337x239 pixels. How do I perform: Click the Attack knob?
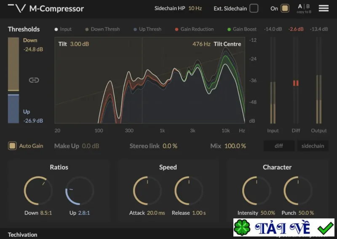147,191
